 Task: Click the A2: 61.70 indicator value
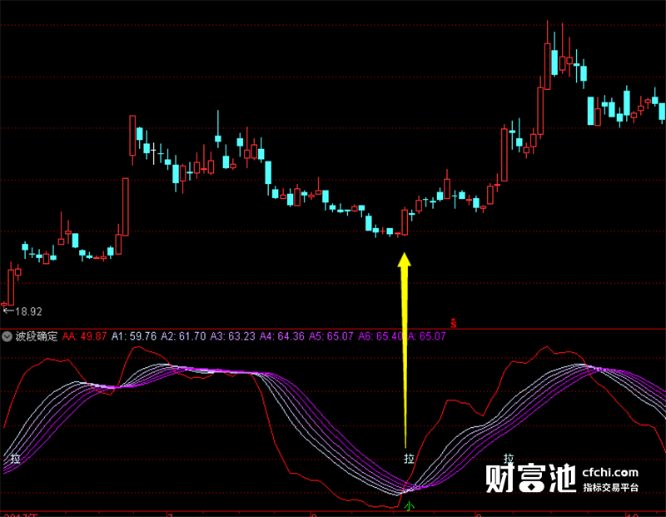183,336
